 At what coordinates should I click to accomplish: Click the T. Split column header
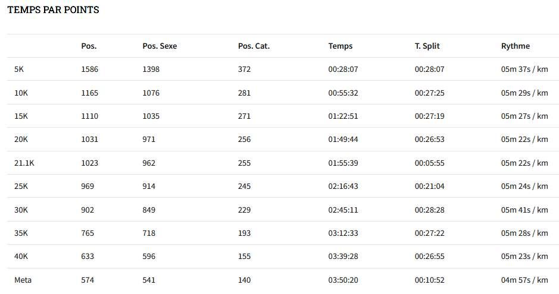click(427, 46)
